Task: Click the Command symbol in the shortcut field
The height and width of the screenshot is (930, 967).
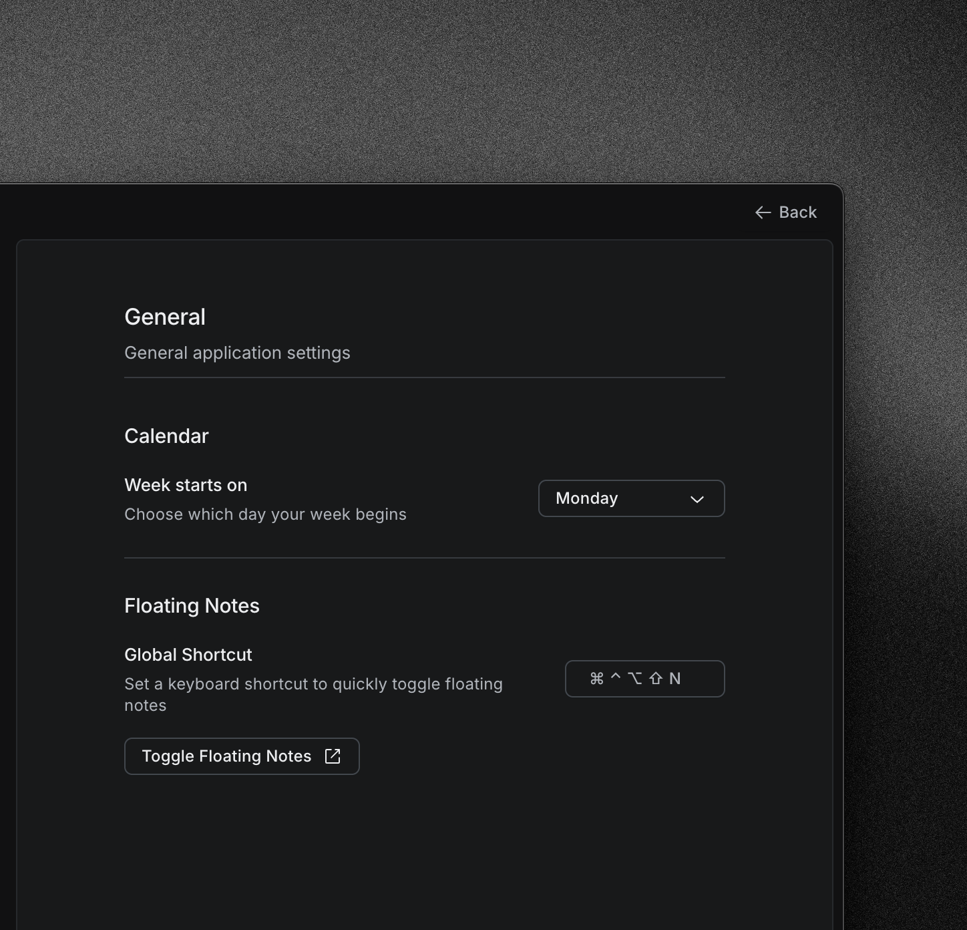Action: click(596, 679)
